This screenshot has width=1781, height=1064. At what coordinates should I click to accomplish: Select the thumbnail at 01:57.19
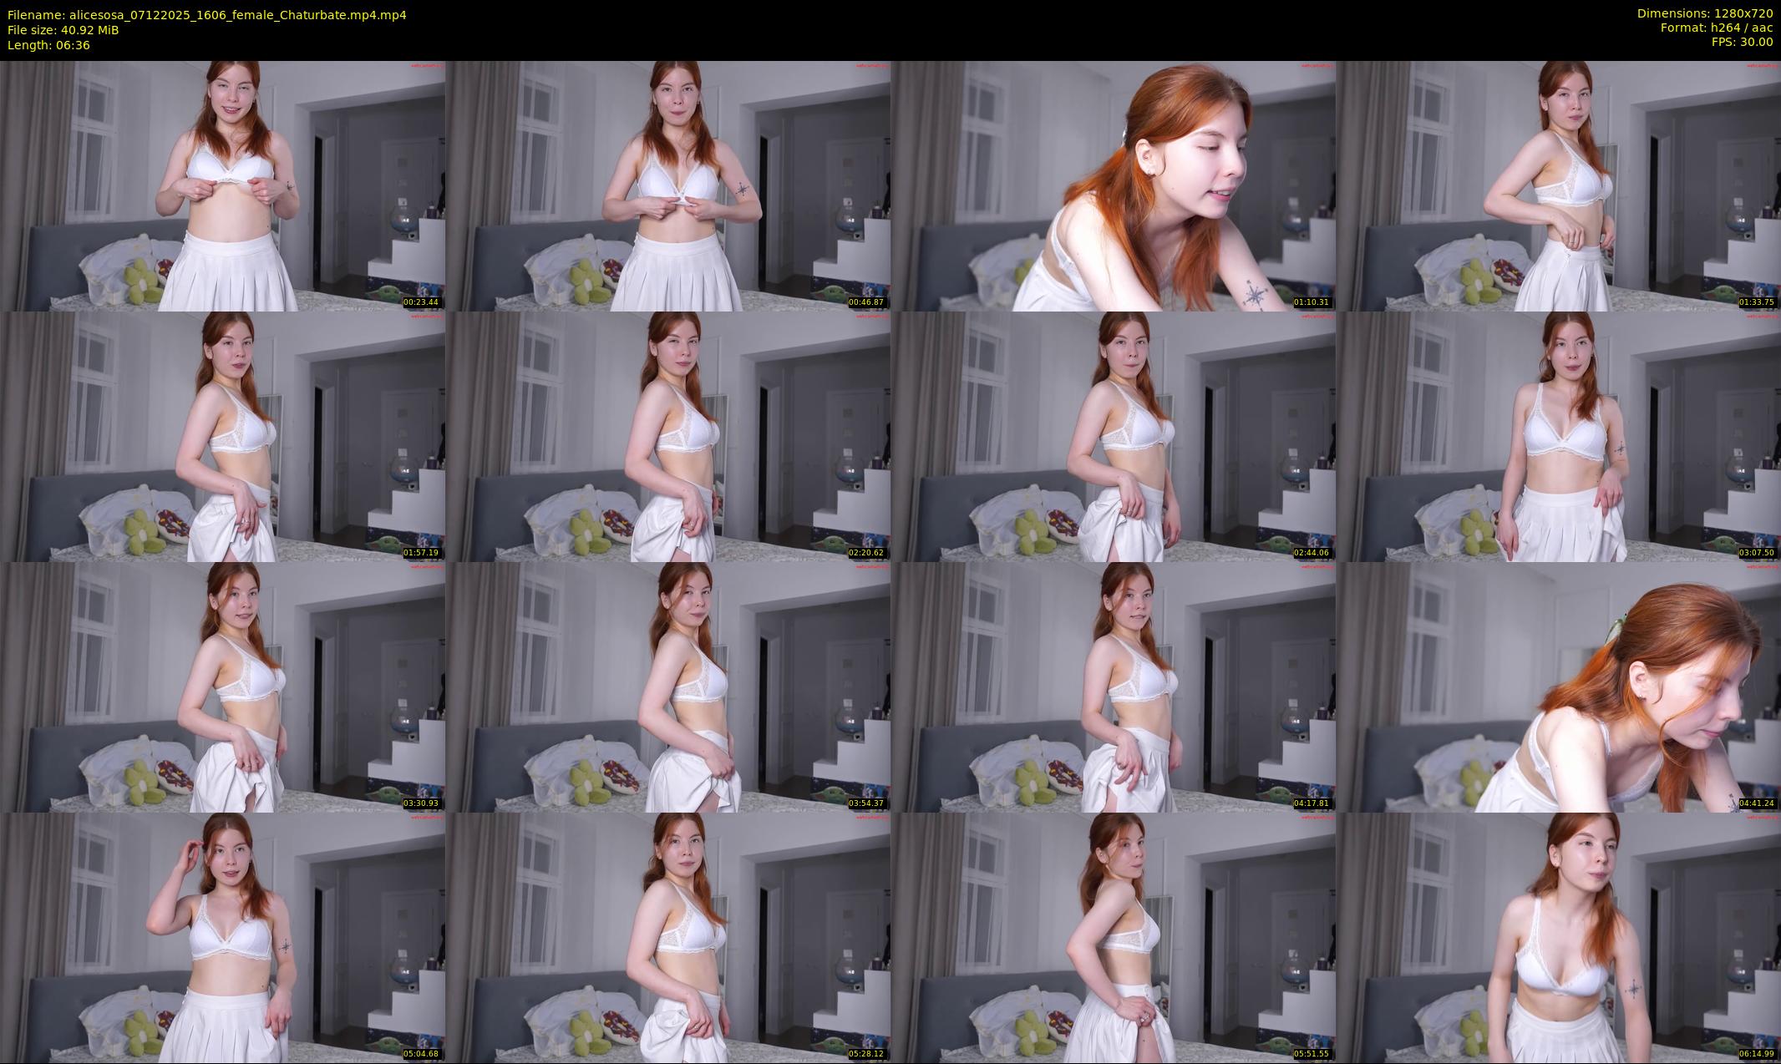tap(222, 436)
